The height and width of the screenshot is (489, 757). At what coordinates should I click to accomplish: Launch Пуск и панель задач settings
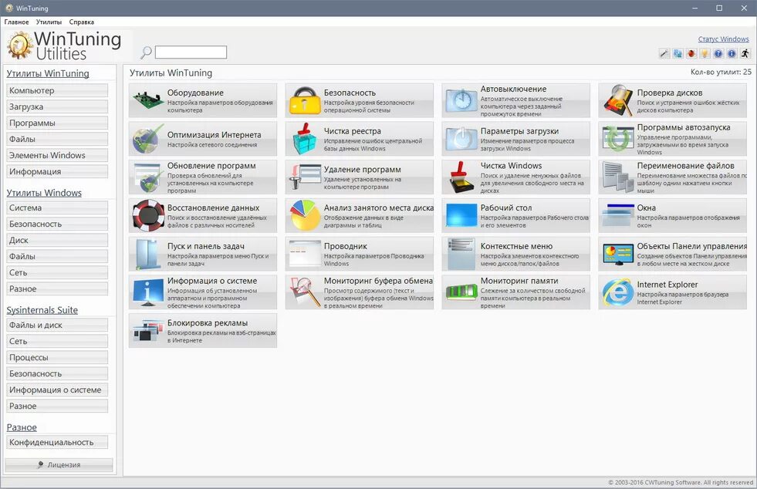click(x=203, y=254)
